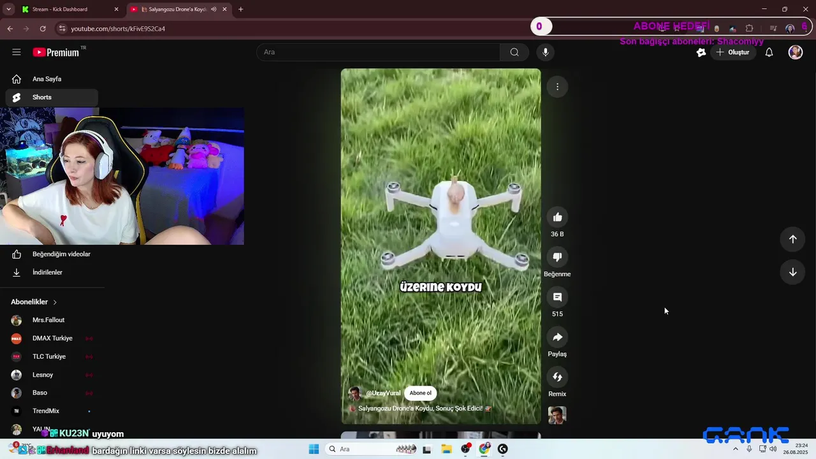This screenshot has width=816, height=459.
Task: Select the Salyangozu Drone'a Koydu tab
Action: click(x=178, y=10)
